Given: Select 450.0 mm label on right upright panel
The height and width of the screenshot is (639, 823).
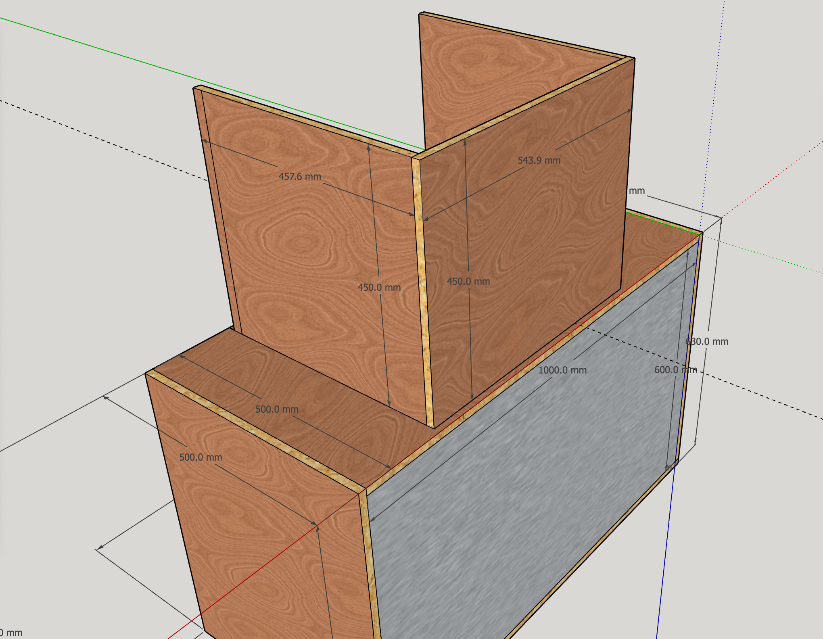Looking at the screenshot, I should tap(468, 282).
